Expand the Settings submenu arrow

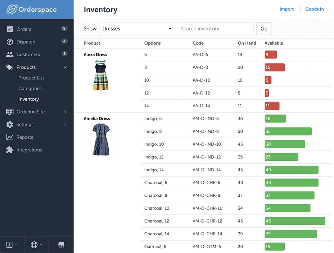click(65, 125)
